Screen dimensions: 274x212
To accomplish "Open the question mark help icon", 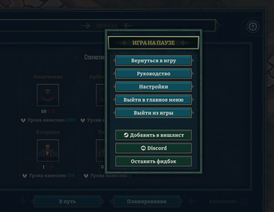I will (x=253, y=27).
